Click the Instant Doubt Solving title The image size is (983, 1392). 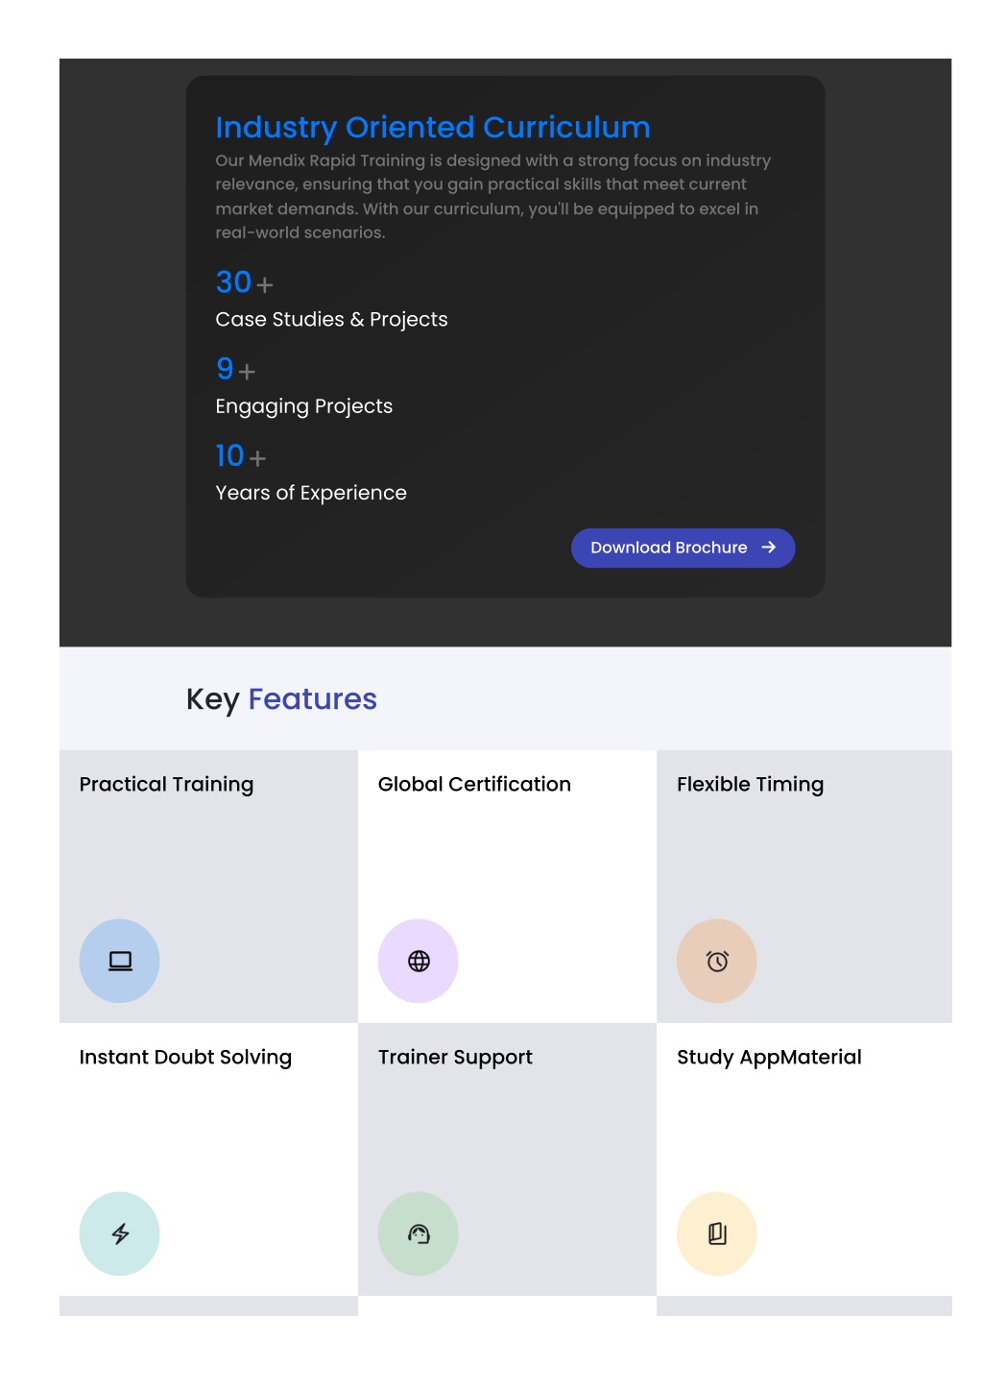coord(185,1058)
